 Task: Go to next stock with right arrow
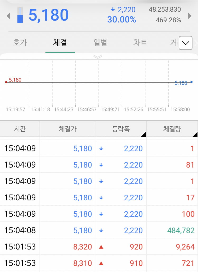click(190, 16)
